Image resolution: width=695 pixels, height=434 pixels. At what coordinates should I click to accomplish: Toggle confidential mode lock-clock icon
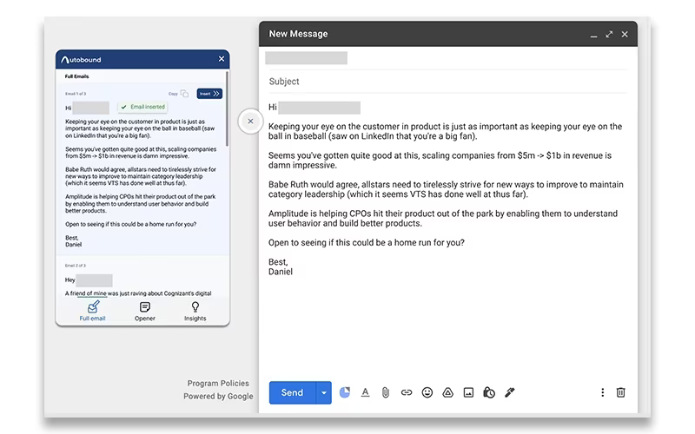click(x=489, y=392)
